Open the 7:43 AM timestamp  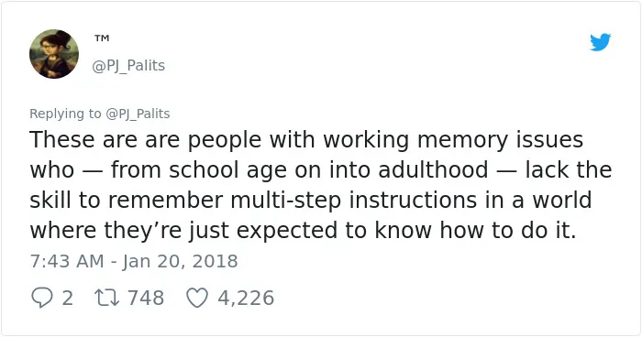coord(67,261)
